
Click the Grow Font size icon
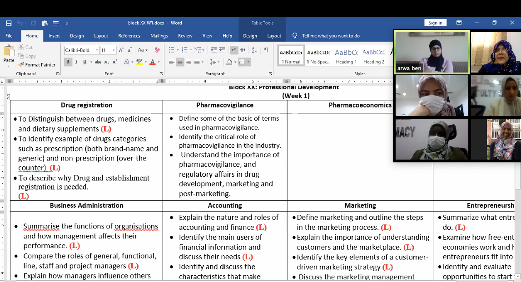[x=121, y=50]
